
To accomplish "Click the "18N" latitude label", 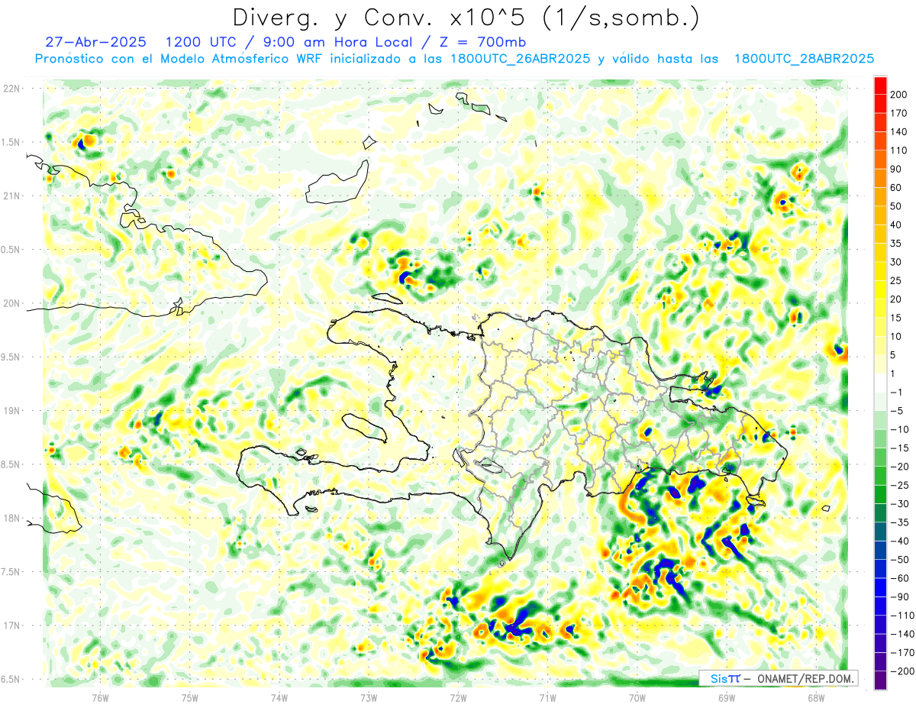I will coord(11,518).
